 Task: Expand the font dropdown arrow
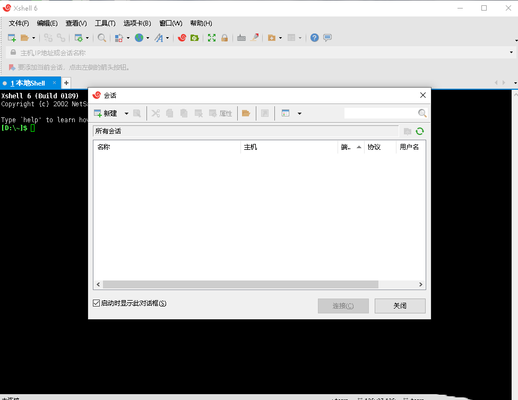point(168,38)
